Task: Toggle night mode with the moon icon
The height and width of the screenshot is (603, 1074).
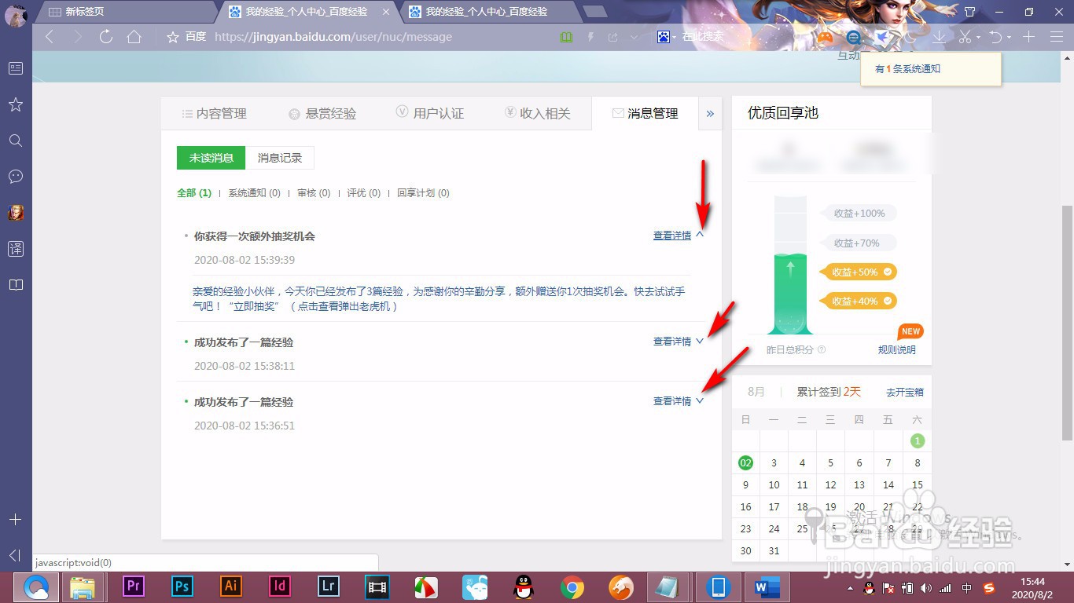Action: click(x=910, y=36)
